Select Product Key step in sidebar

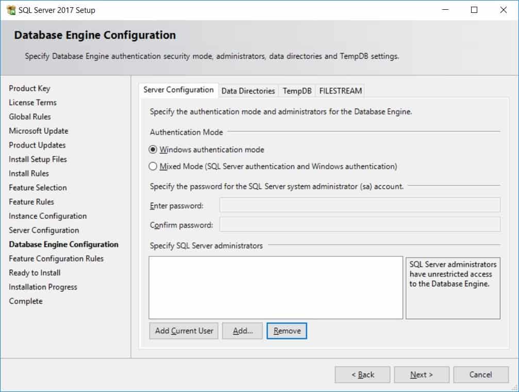29,89
